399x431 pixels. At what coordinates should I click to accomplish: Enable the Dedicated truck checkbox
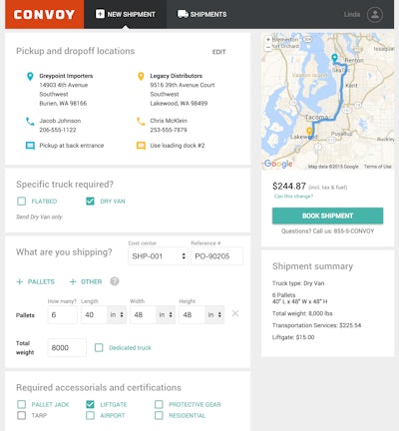[x=99, y=347]
